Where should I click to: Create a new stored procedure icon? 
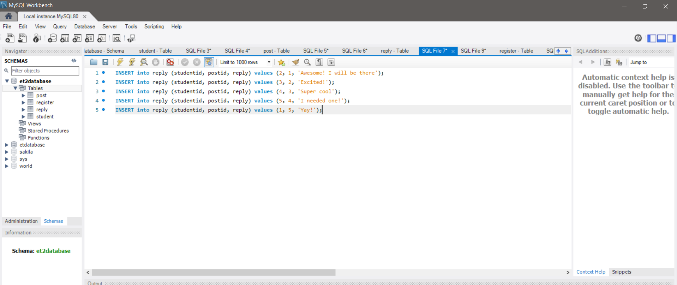89,38
